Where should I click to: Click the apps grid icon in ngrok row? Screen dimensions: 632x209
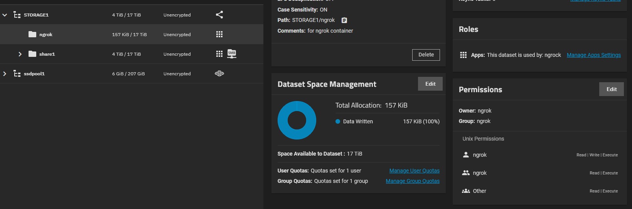click(219, 34)
